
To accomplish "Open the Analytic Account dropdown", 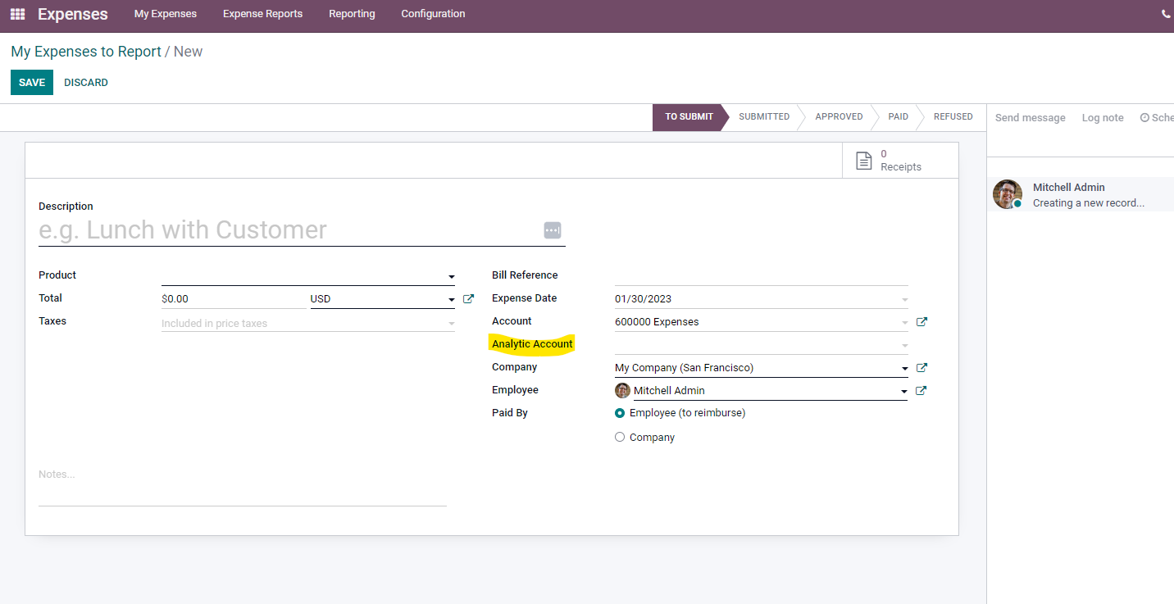I will 903,344.
